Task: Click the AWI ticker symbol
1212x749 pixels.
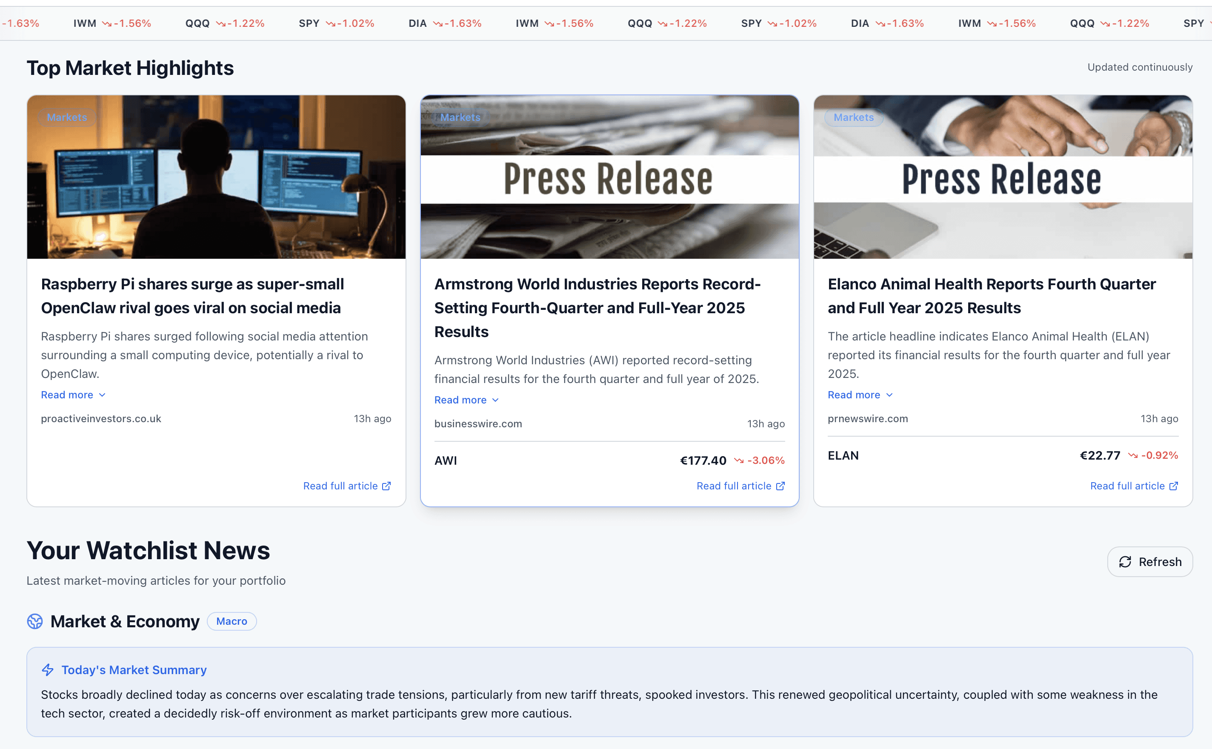Action: 445,461
